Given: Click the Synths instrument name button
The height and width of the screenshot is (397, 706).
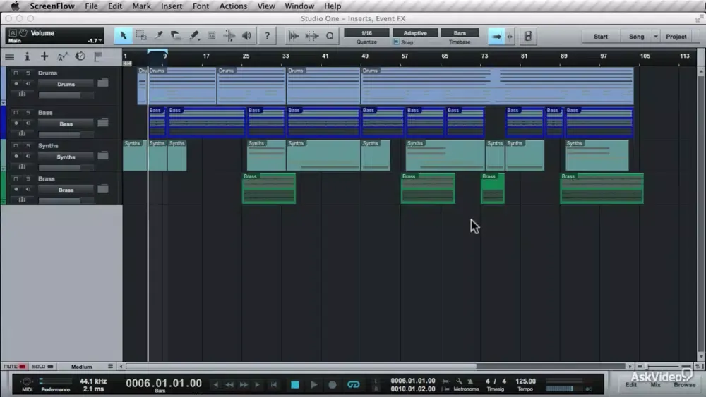Looking at the screenshot, I should point(66,157).
